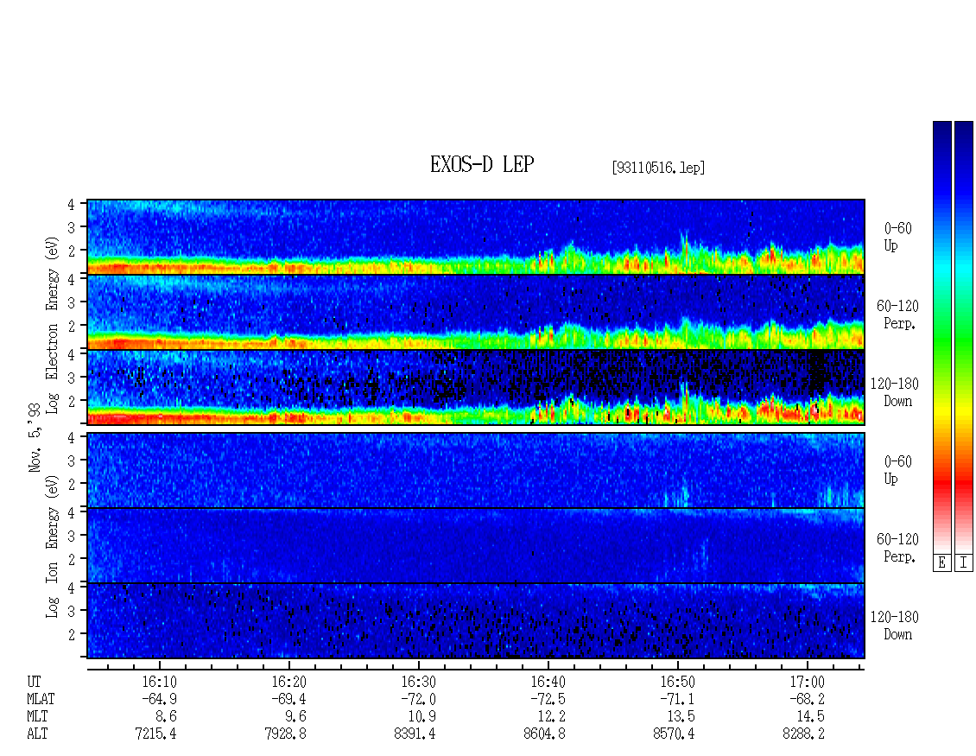976x756 pixels.
Task: Click the ALT value 8604.8
Action: (544, 734)
